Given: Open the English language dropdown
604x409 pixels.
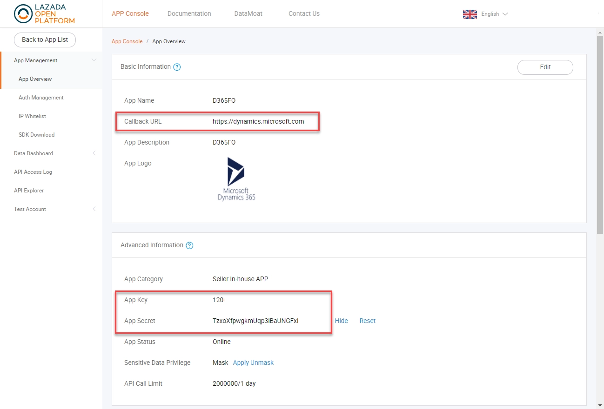Looking at the screenshot, I should pyautogui.click(x=494, y=14).
